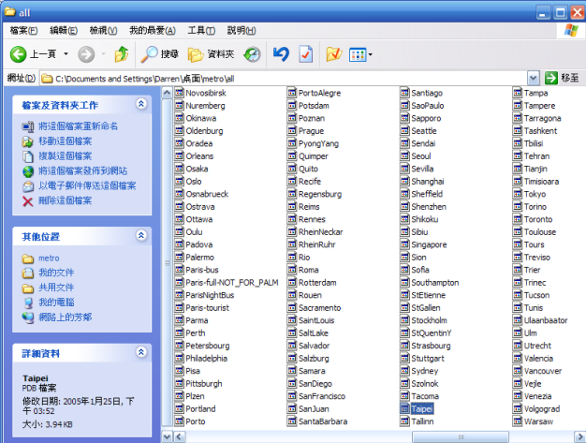The image size is (586, 443).
Task: Click the sidebar scroll up arrow
Action: [x=167, y=93]
